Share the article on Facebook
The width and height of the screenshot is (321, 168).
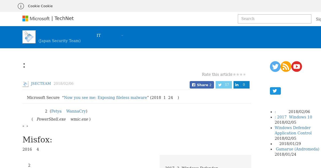click(202, 85)
